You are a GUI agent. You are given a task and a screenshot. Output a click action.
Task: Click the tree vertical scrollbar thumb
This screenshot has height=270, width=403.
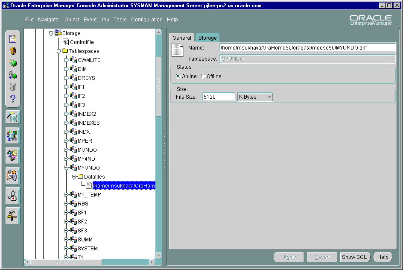(158, 86)
